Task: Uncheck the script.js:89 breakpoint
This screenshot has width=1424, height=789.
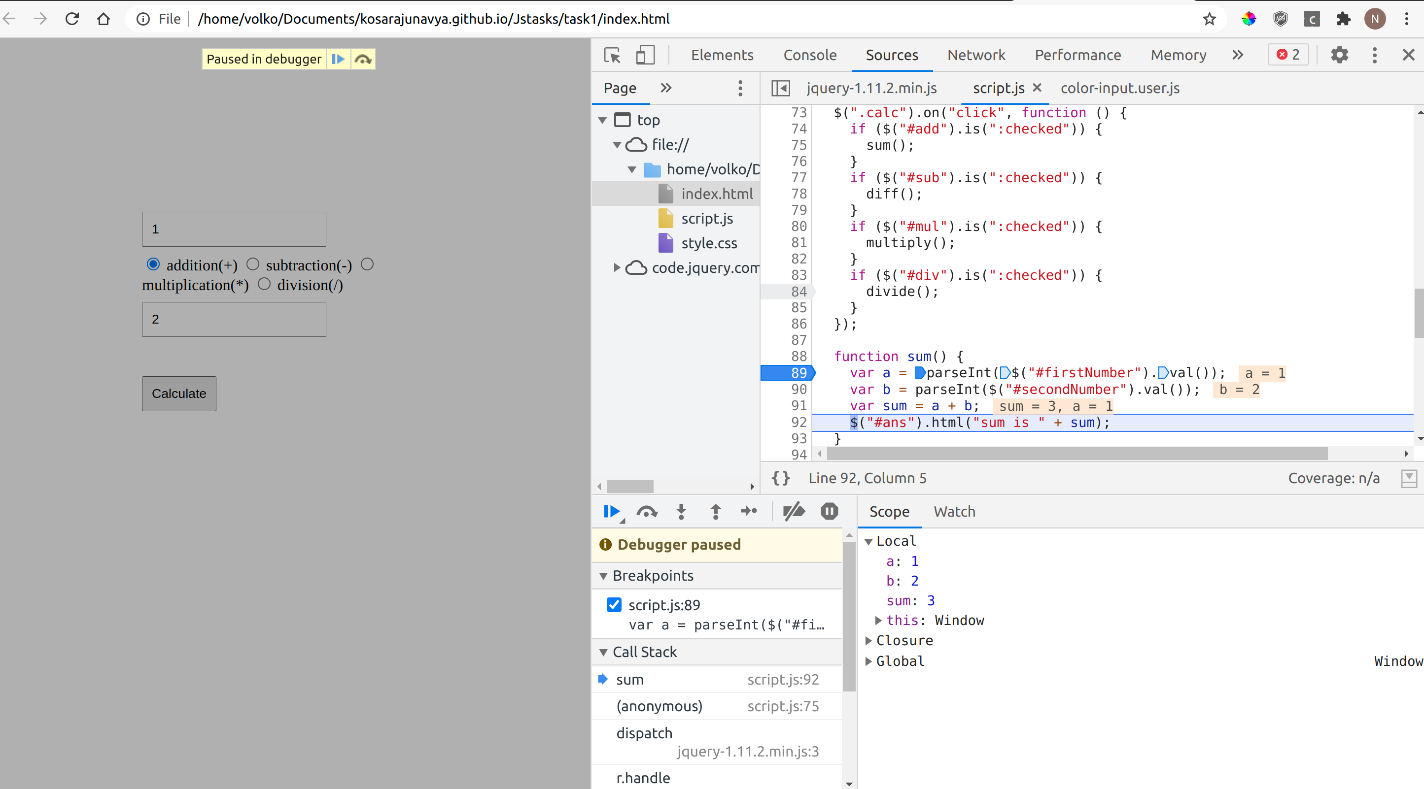Action: [614, 604]
